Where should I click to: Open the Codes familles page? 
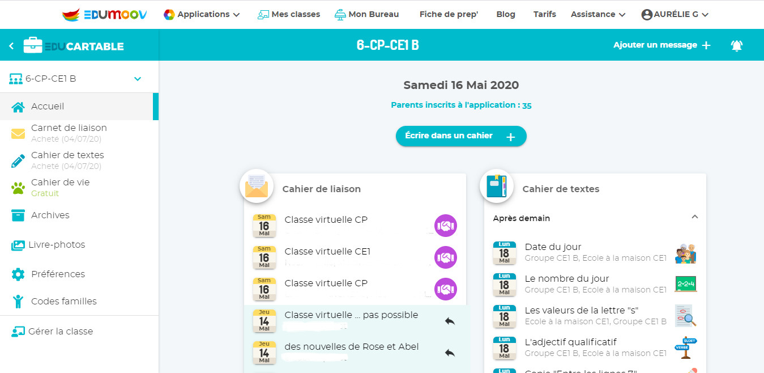pos(63,302)
